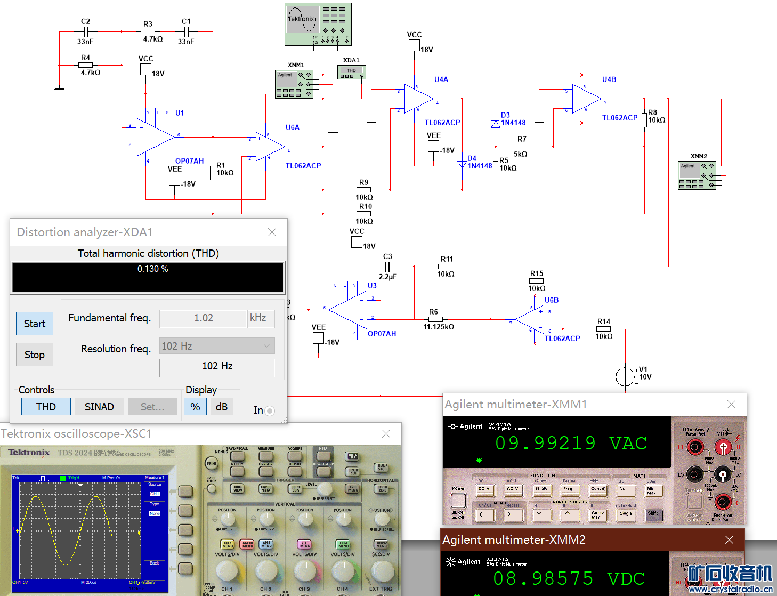Image resolution: width=777 pixels, height=596 pixels.
Task: Click the 102 Hz resolution readout field
Action: [217, 366]
